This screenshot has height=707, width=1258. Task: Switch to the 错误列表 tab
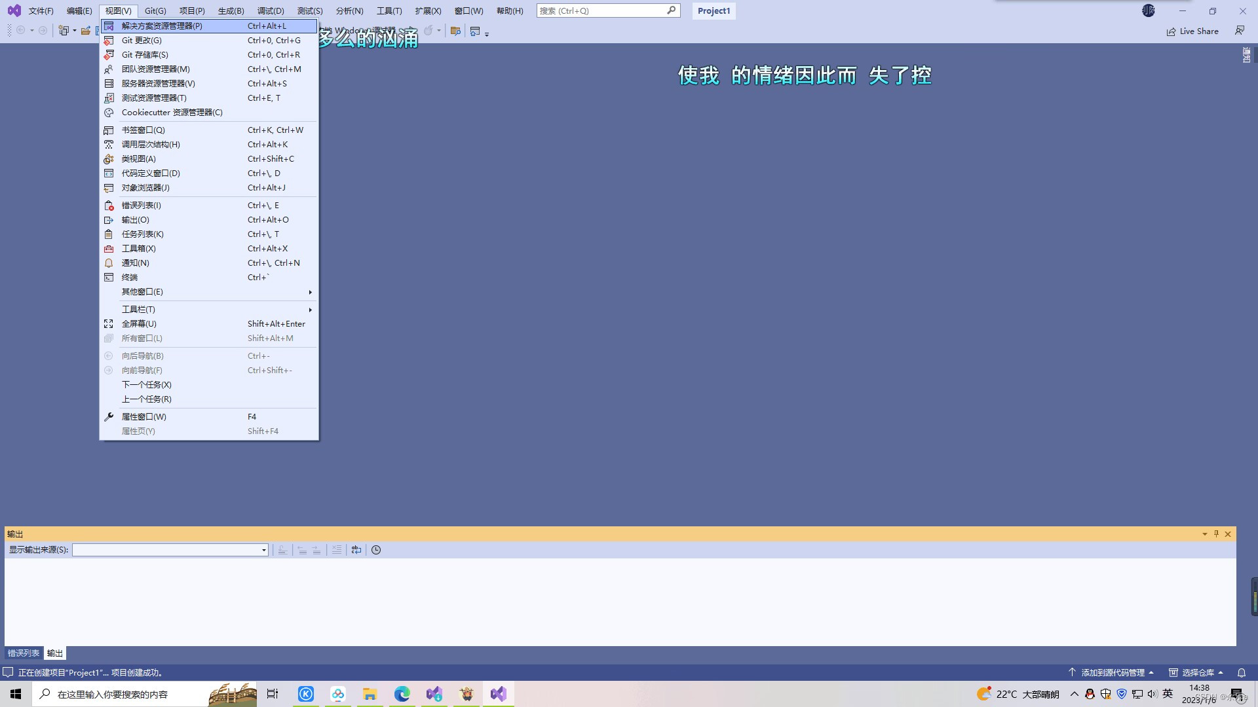(x=24, y=653)
